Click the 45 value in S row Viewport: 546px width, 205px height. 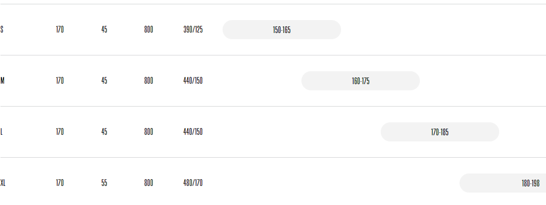pyautogui.click(x=104, y=30)
